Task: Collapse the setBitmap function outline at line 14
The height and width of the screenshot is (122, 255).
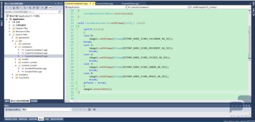Action: pyautogui.click(x=77, y=23)
